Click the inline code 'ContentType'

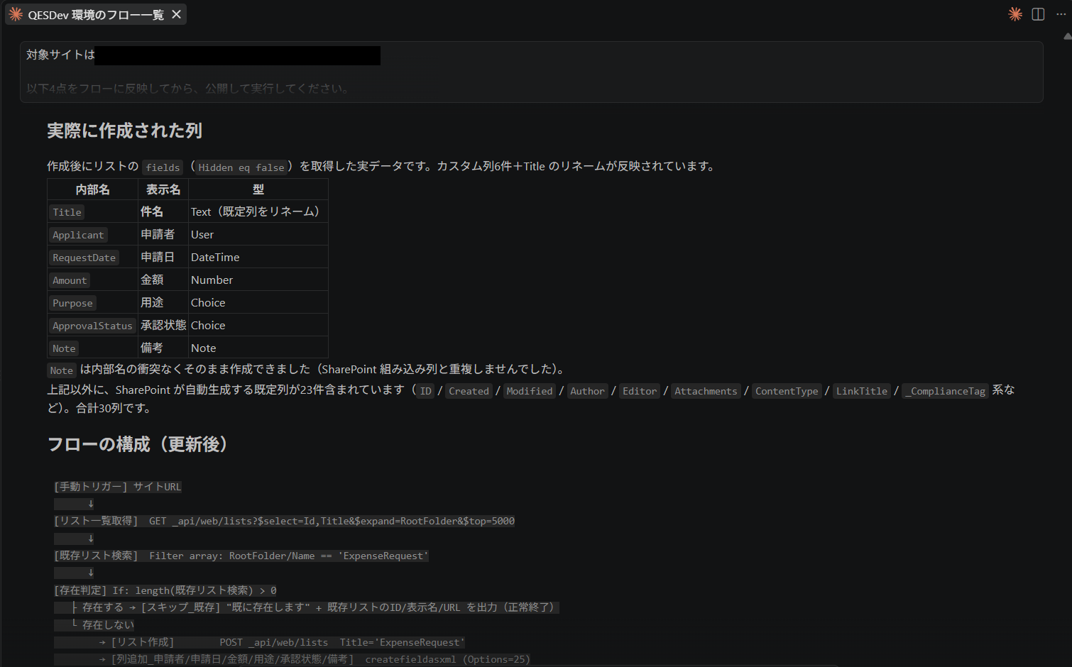(787, 391)
